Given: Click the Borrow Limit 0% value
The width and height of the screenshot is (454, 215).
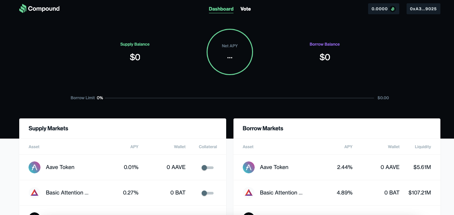Looking at the screenshot, I should point(100,98).
